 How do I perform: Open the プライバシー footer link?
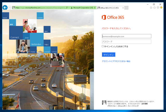tap(112, 106)
